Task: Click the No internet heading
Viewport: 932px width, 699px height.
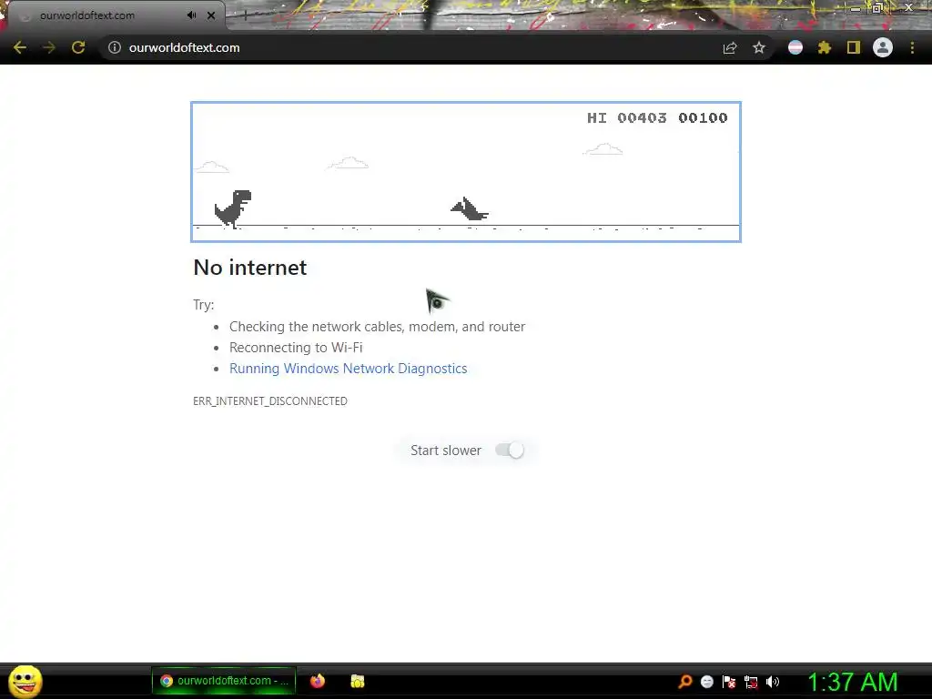Action: click(250, 268)
